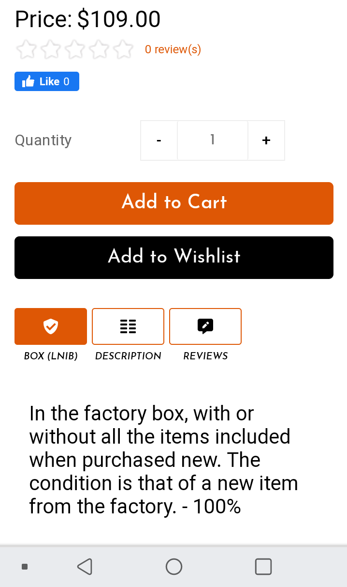The image size is (347, 587).
Task: Open the Description list icon tab
Action: 128,326
